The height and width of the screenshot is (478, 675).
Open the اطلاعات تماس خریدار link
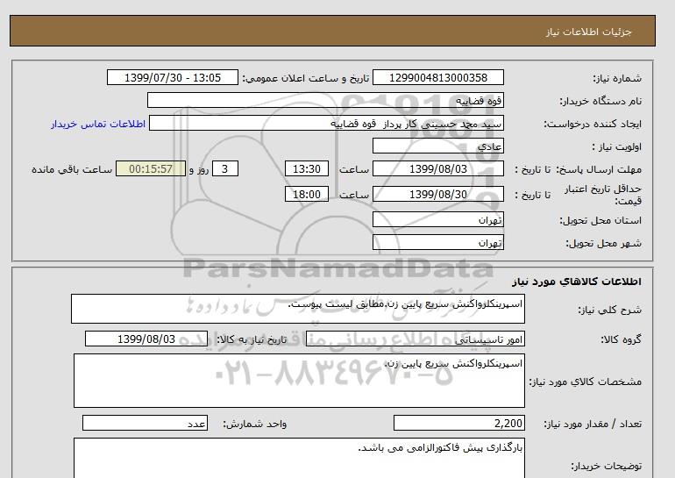[x=98, y=124]
